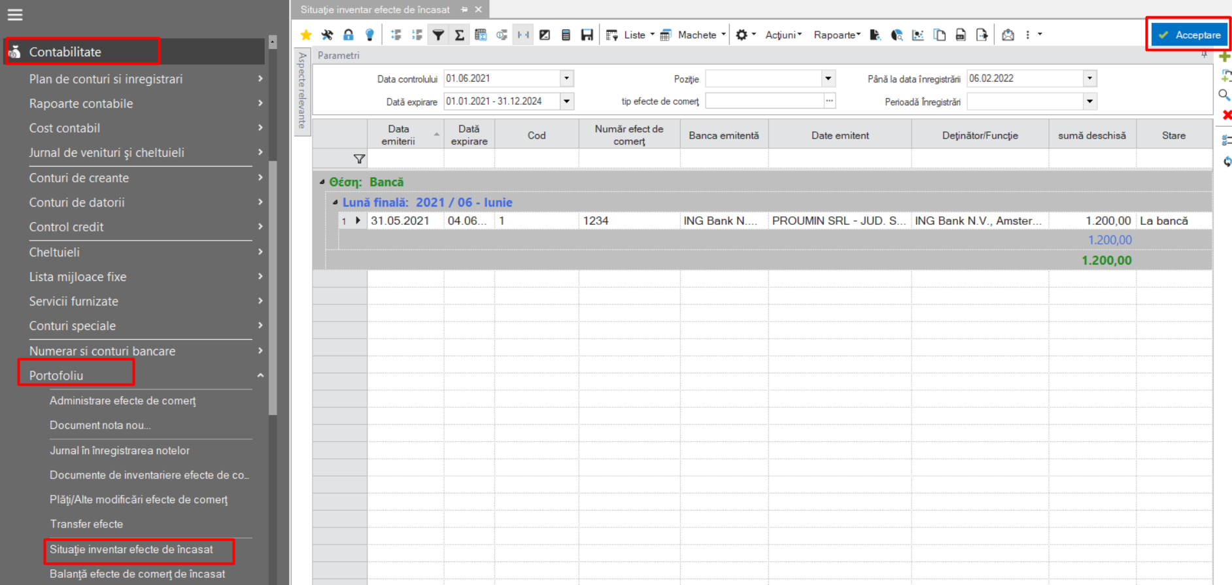This screenshot has width=1232, height=585.
Task: Click the tools wrench icon
Action: pos(327,35)
